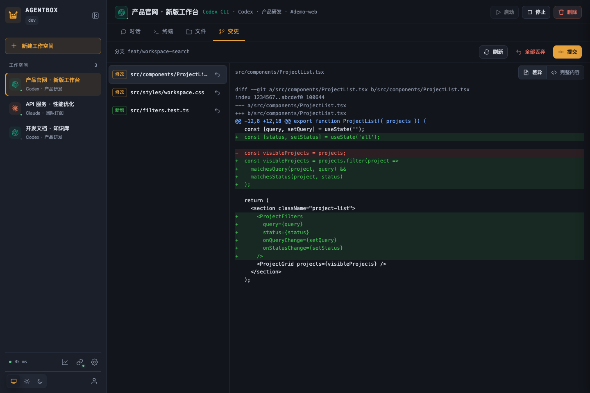Viewport: 590px width, 393px height.
Task: Open the API 服务 · 性能优化 workspace
Action: (53, 108)
